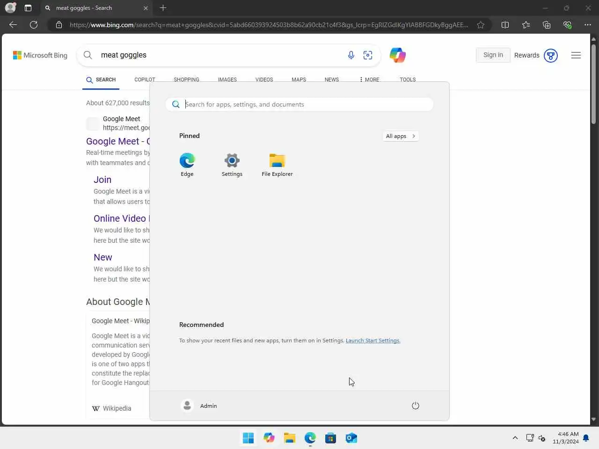Image resolution: width=599 pixels, height=449 pixels.
Task: Click the Edge address bar URL
Action: click(x=269, y=25)
